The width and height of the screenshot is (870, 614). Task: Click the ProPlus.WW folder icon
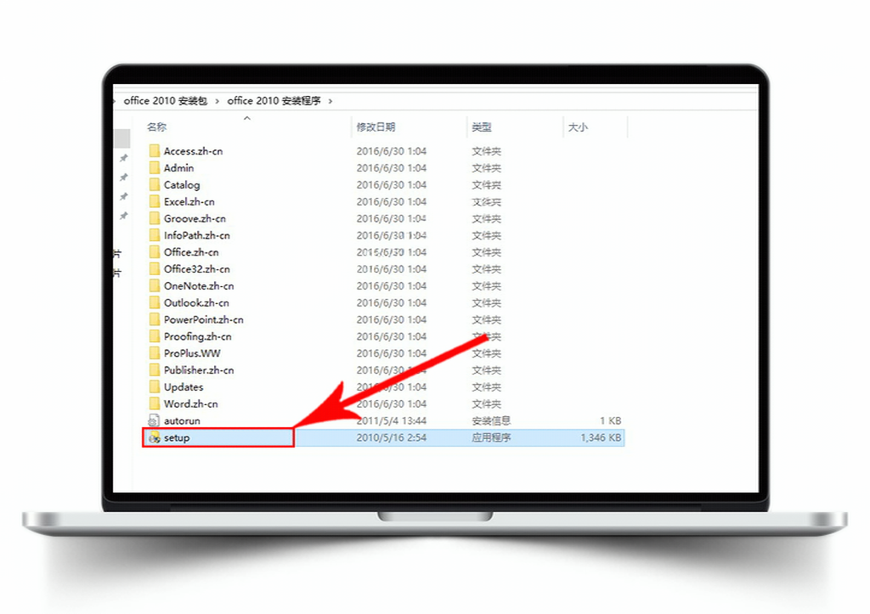pyautogui.click(x=155, y=353)
